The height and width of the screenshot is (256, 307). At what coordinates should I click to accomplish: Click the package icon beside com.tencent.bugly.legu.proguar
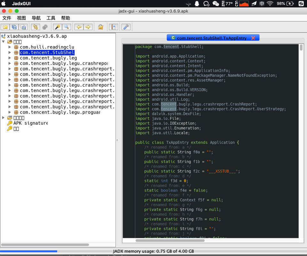[16, 112]
